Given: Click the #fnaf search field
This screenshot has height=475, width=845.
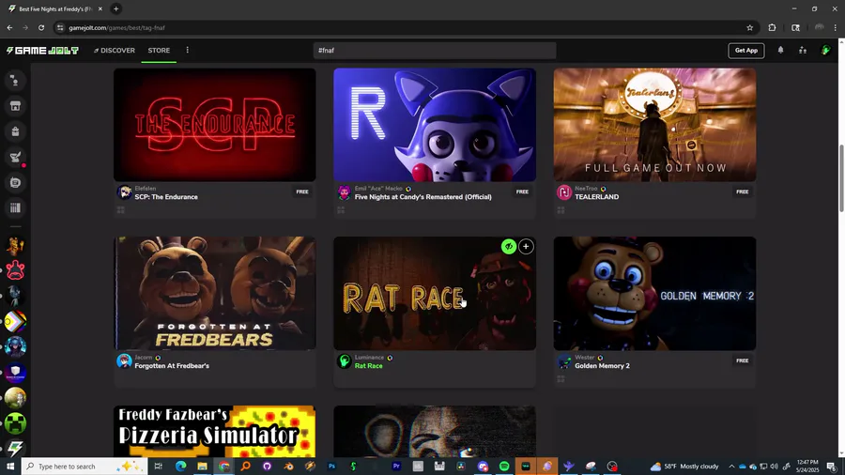Looking at the screenshot, I should tap(435, 51).
